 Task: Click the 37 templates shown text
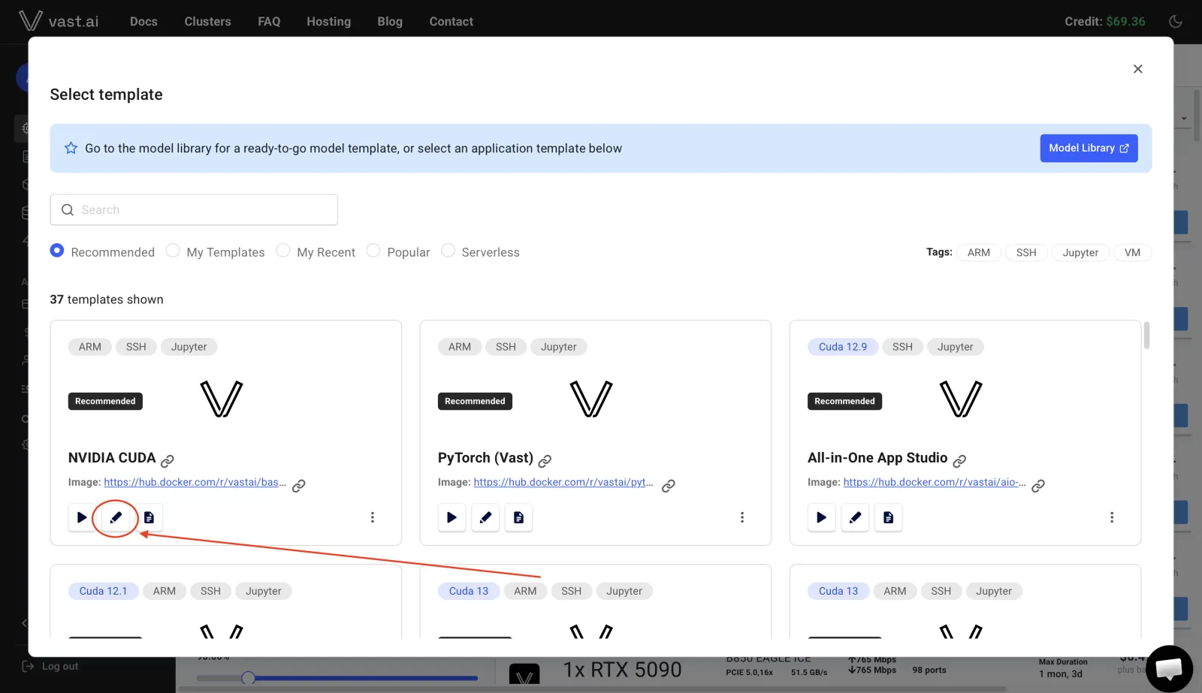107,300
